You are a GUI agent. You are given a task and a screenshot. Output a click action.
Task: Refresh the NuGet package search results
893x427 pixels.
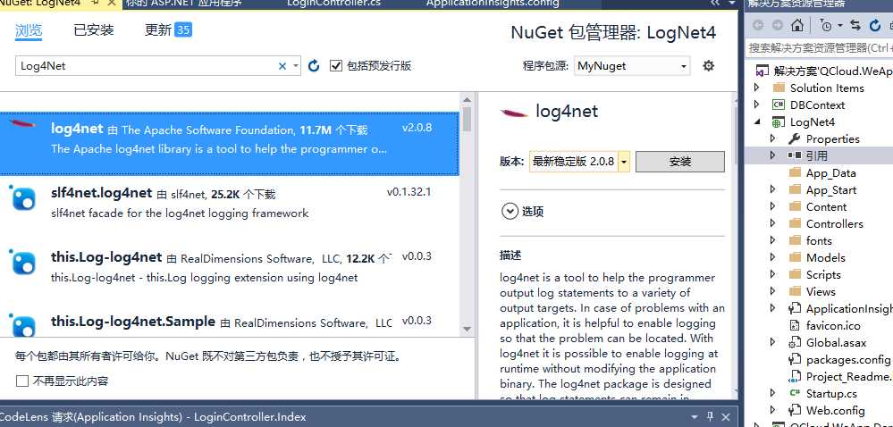click(x=314, y=66)
